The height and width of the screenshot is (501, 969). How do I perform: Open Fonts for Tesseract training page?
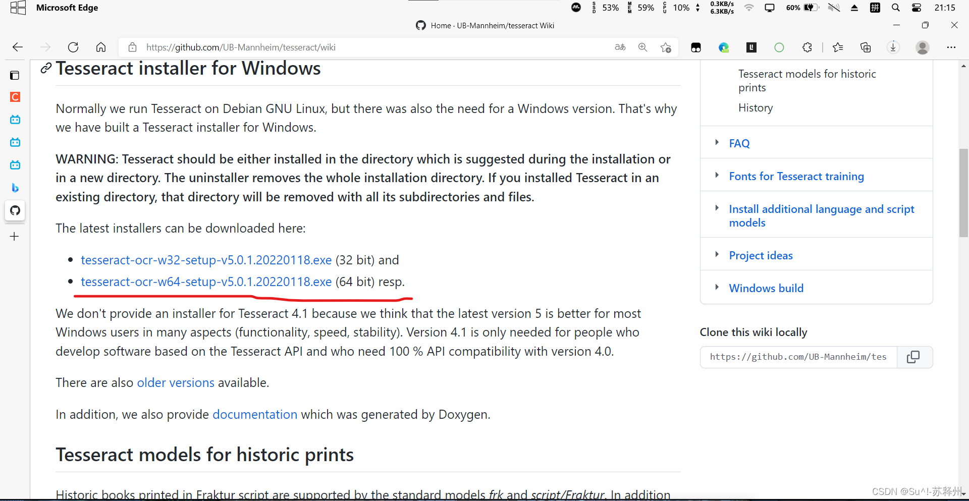point(796,176)
